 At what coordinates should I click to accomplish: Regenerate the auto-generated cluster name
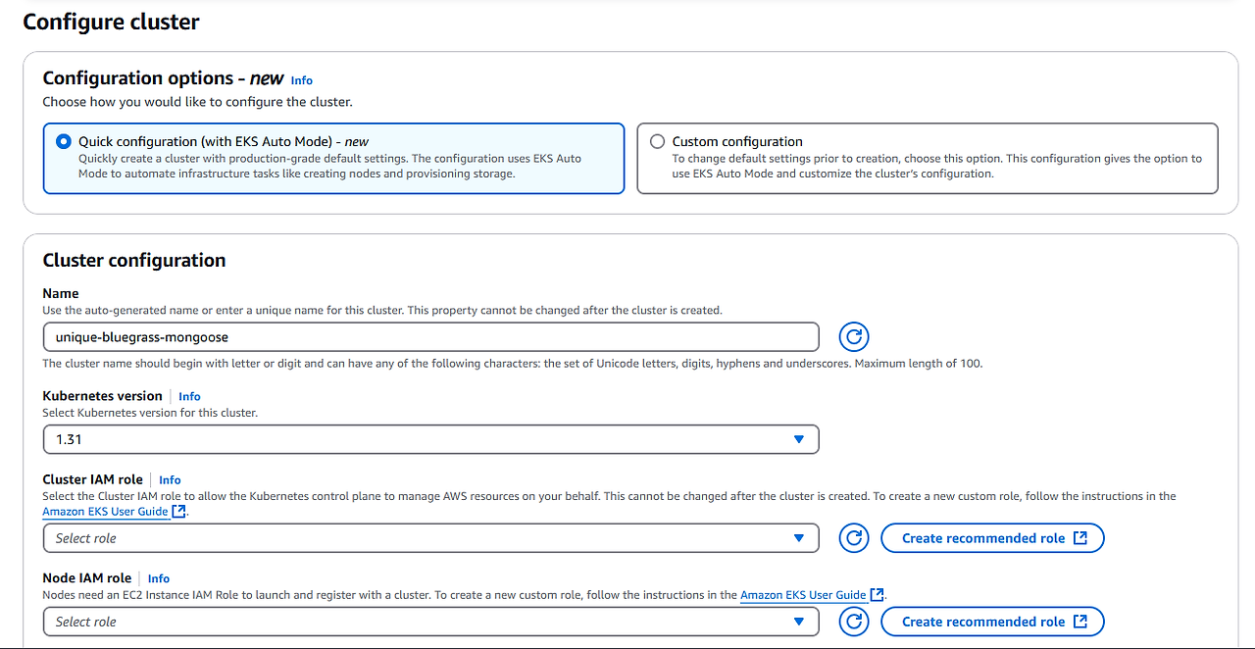(x=854, y=337)
